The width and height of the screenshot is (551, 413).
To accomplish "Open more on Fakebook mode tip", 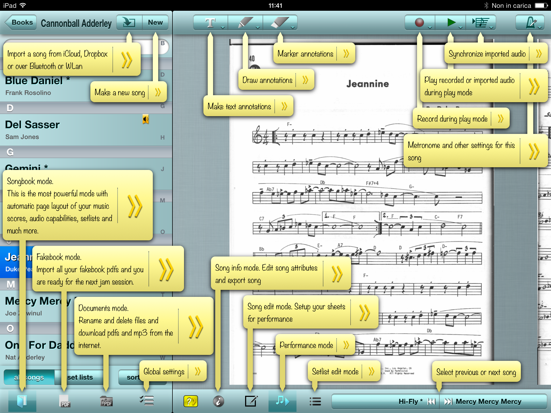I will coord(166,269).
